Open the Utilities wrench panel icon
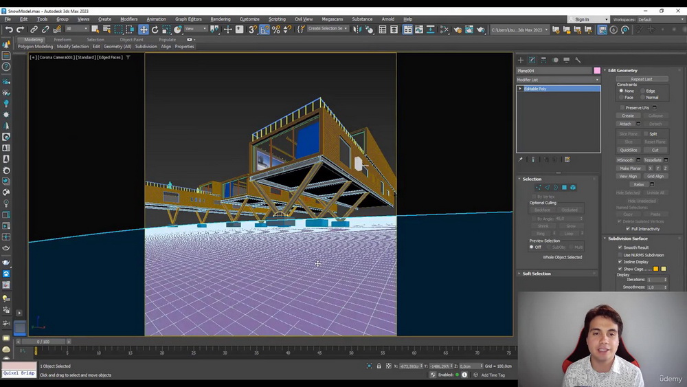Viewport: 687px width, 387px height. 578,60
